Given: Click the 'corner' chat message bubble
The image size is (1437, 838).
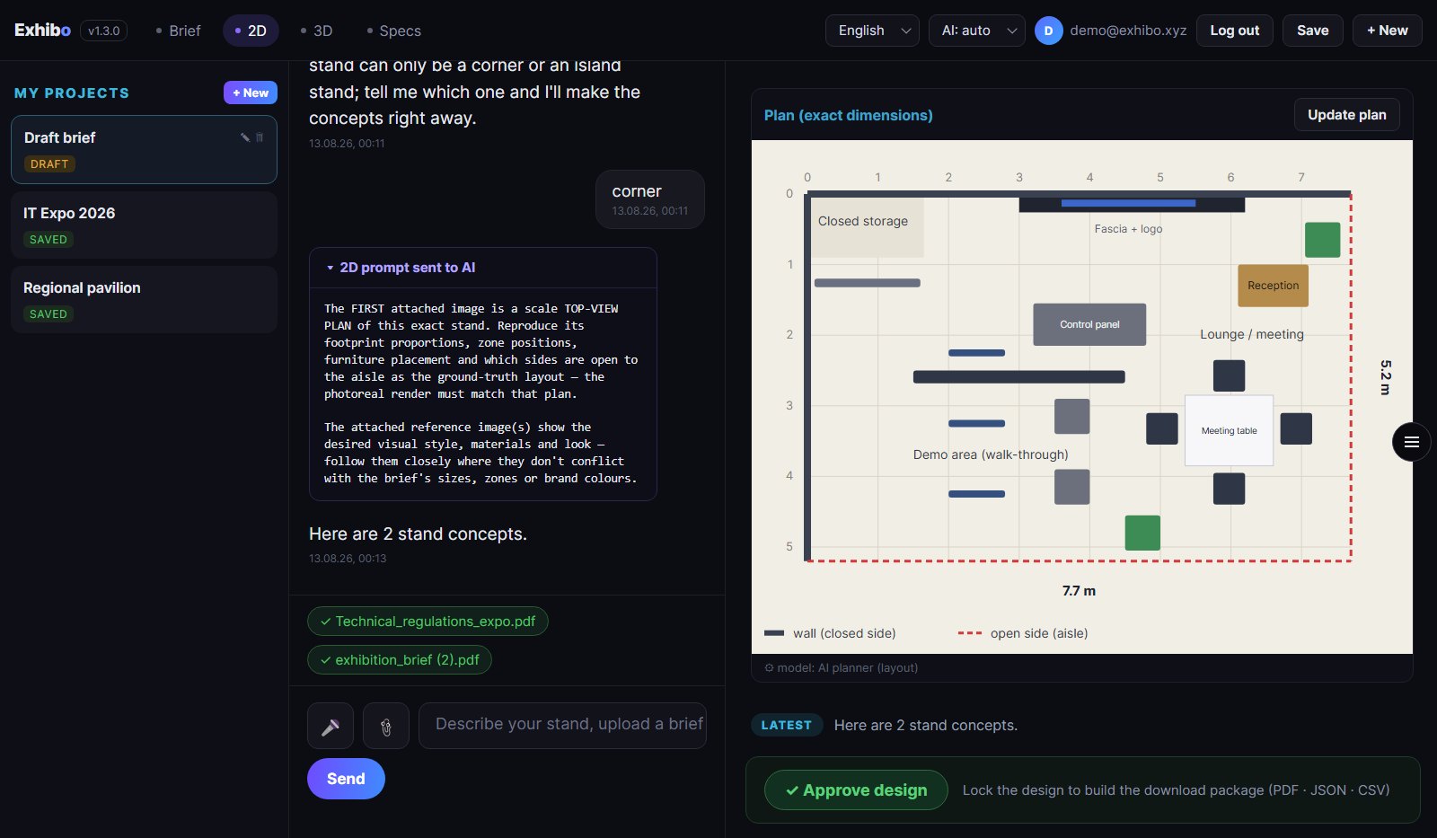Looking at the screenshot, I should [x=650, y=199].
